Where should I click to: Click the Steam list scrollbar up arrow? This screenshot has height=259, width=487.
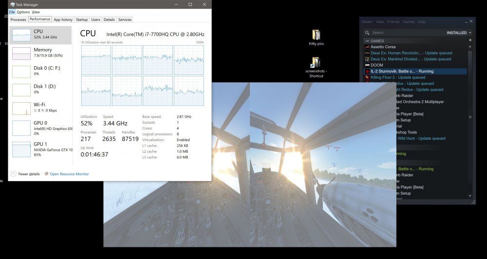(470, 47)
